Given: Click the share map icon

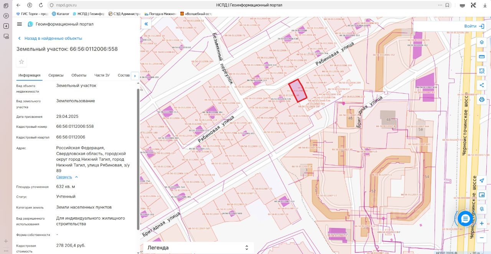Looking at the screenshot, I should (x=482, y=85).
